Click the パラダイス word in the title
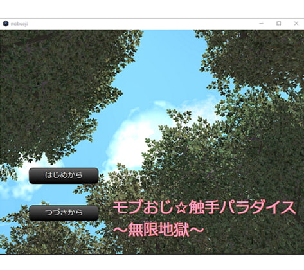The image size is (304, 270). [x=257, y=208]
